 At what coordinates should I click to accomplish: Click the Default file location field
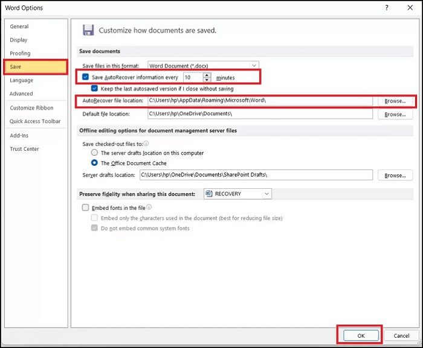point(260,113)
